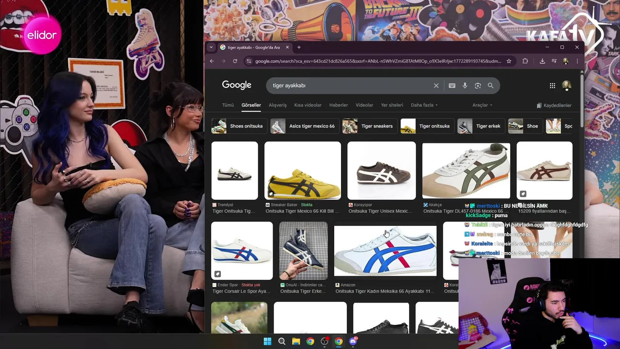
Task: Bookmark the page with the star icon
Action: point(509,61)
